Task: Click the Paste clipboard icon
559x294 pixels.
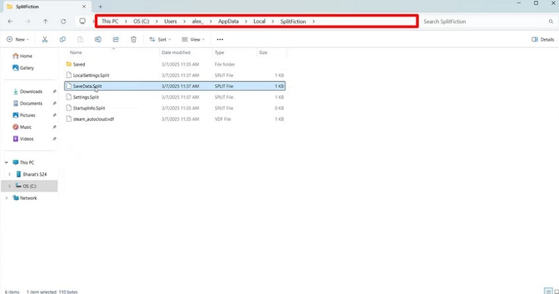Action: (80, 39)
